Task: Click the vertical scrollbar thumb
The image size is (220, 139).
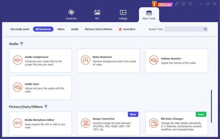Action: pos(211,106)
